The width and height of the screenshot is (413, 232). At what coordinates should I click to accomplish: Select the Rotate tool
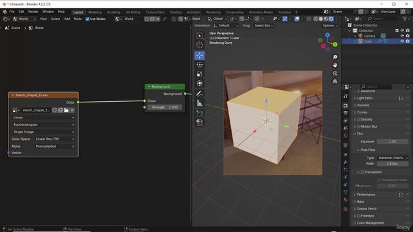pos(199,64)
